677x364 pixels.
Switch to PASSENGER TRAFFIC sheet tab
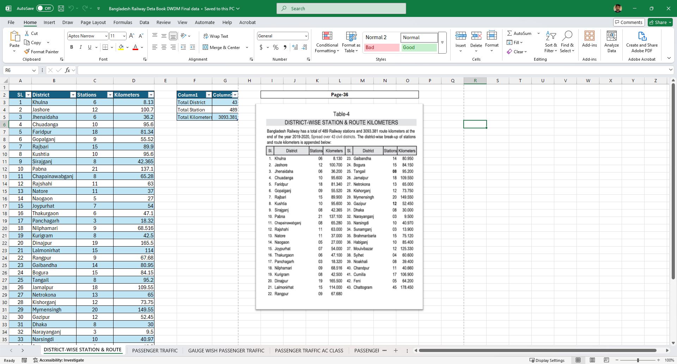(x=155, y=351)
